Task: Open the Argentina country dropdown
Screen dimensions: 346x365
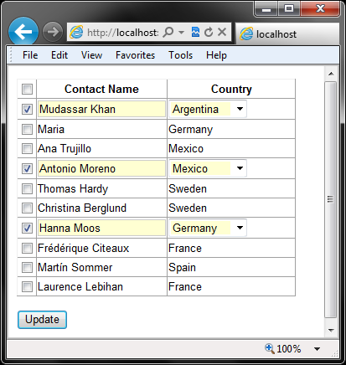Action: (x=208, y=109)
